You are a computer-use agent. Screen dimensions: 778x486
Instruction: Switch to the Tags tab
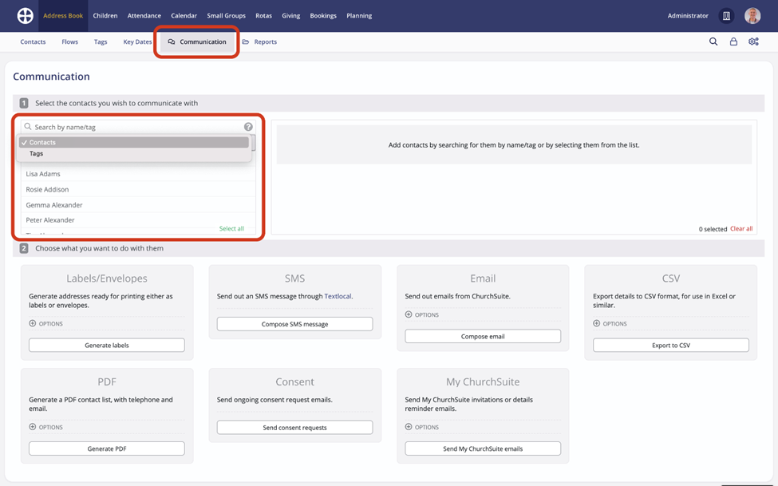click(x=101, y=42)
